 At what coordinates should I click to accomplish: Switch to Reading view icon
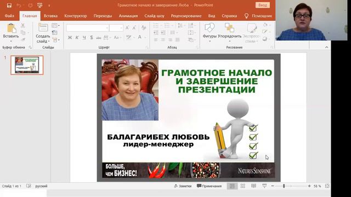click(253, 186)
